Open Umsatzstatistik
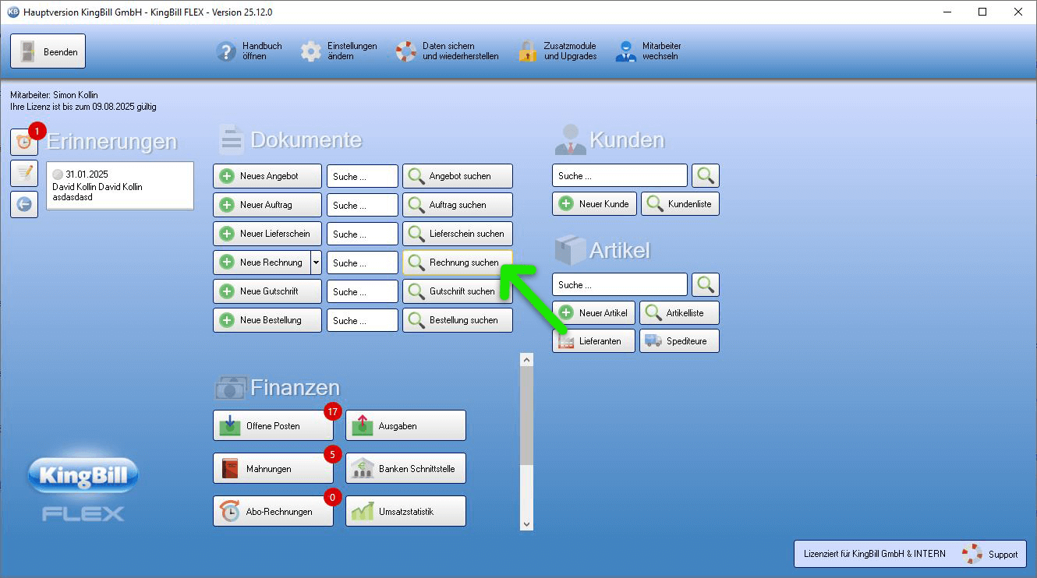Viewport: 1037px width, 578px height. (x=405, y=512)
